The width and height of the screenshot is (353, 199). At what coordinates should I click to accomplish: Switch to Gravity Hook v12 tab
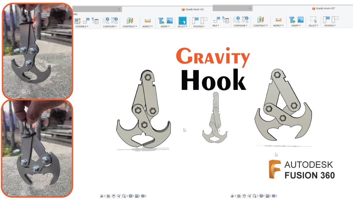click(193, 9)
